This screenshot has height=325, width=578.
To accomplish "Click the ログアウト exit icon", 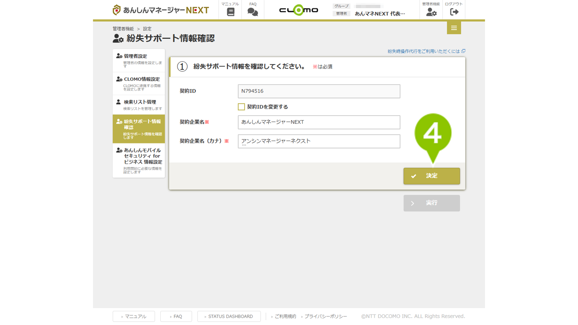I will [x=454, y=12].
